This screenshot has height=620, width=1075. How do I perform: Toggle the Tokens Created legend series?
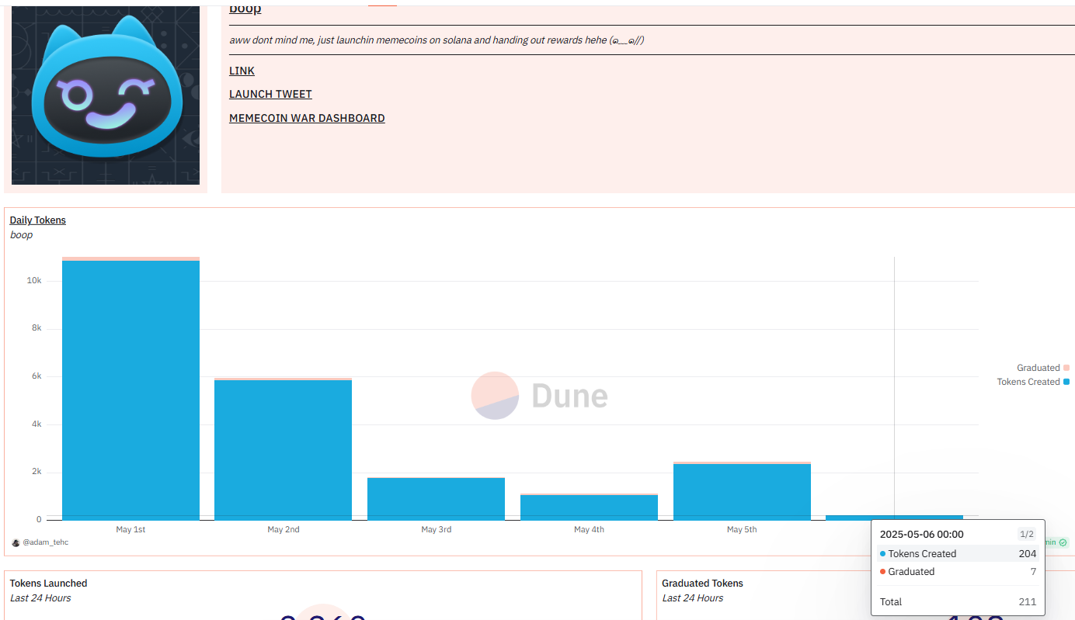(x=1028, y=382)
